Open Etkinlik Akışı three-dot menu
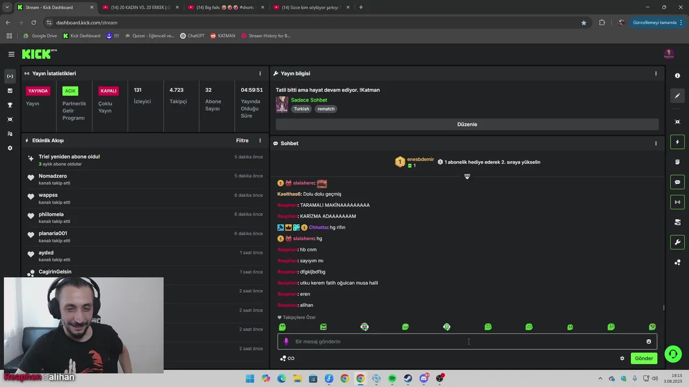 click(260, 141)
